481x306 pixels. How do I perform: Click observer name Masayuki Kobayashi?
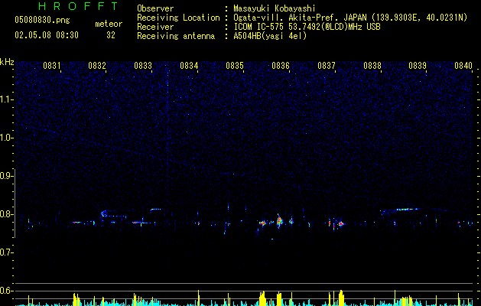275,8
